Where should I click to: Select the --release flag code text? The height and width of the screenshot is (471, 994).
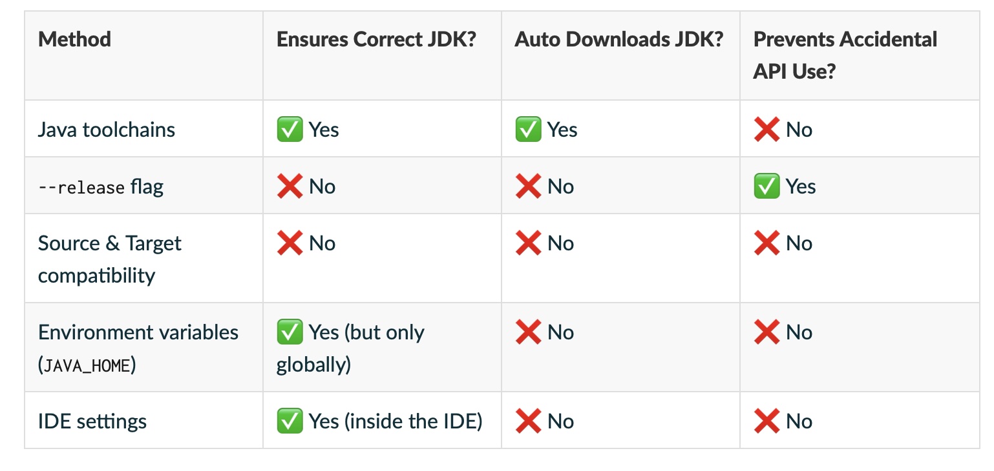(x=81, y=187)
